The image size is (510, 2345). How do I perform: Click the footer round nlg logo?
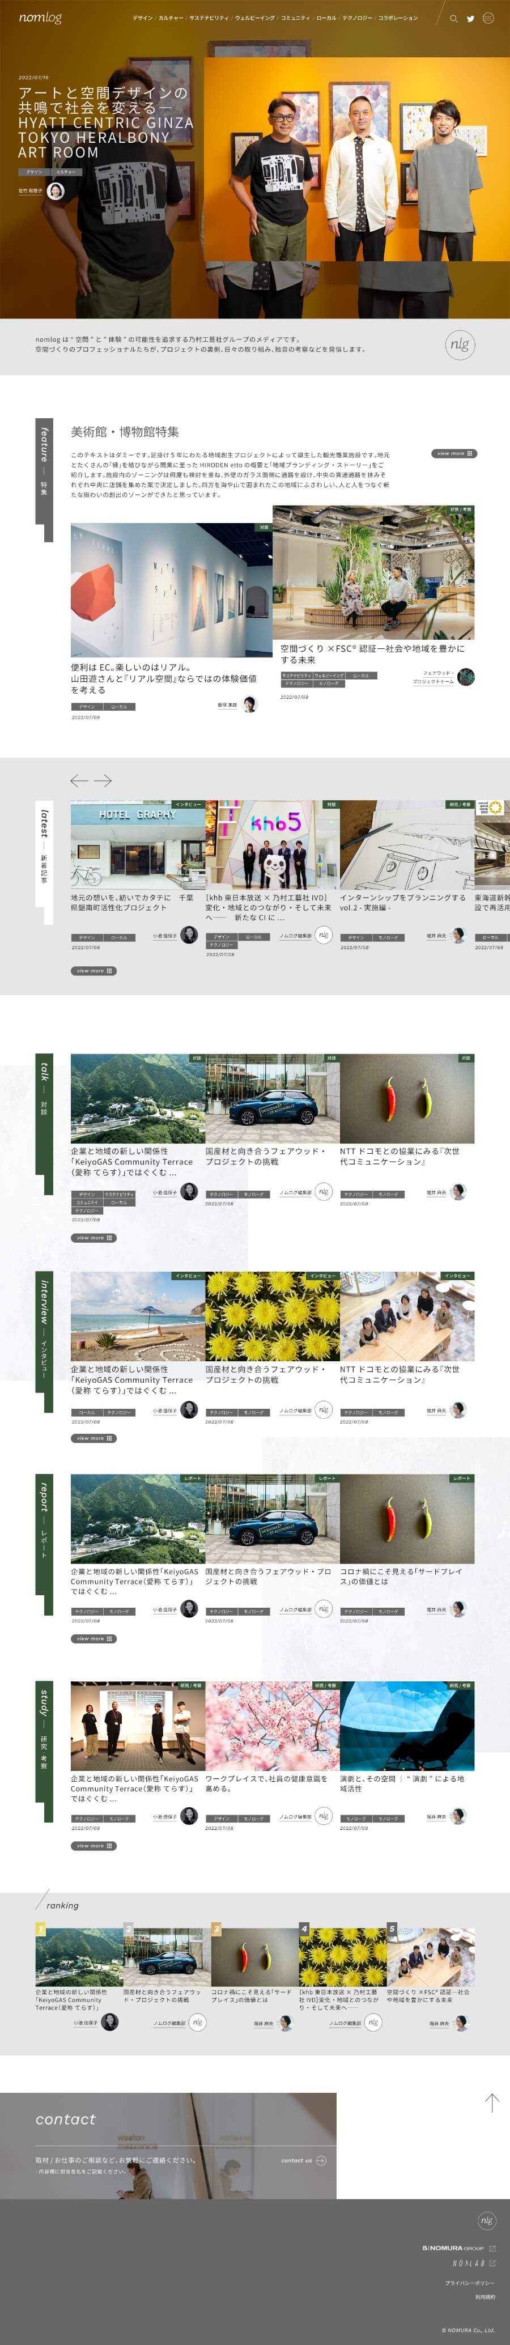click(x=487, y=2220)
